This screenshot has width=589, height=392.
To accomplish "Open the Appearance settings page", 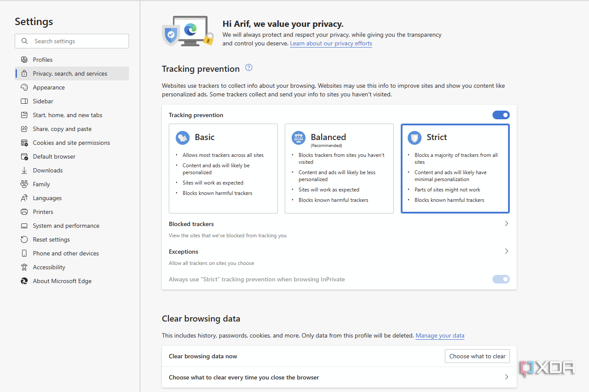I will 48,87.
